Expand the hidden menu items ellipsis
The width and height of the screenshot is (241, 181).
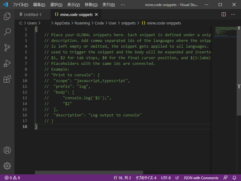tap(123, 5)
